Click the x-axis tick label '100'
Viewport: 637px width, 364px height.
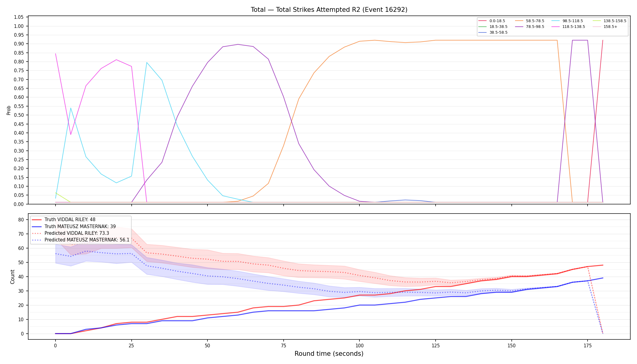pyautogui.click(x=359, y=345)
